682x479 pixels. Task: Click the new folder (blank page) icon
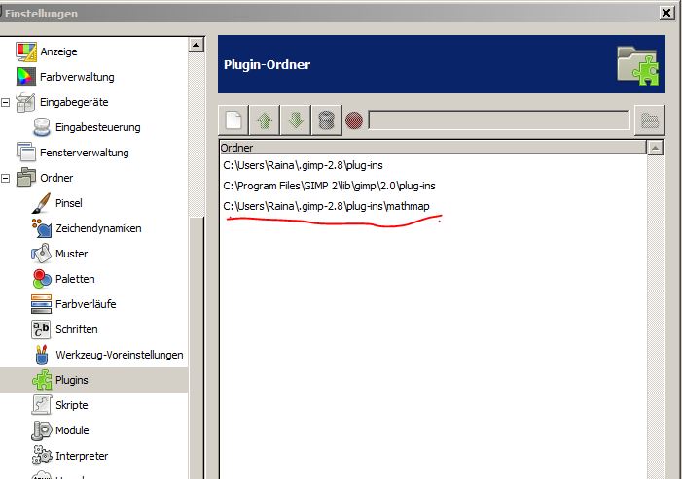click(233, 120)
